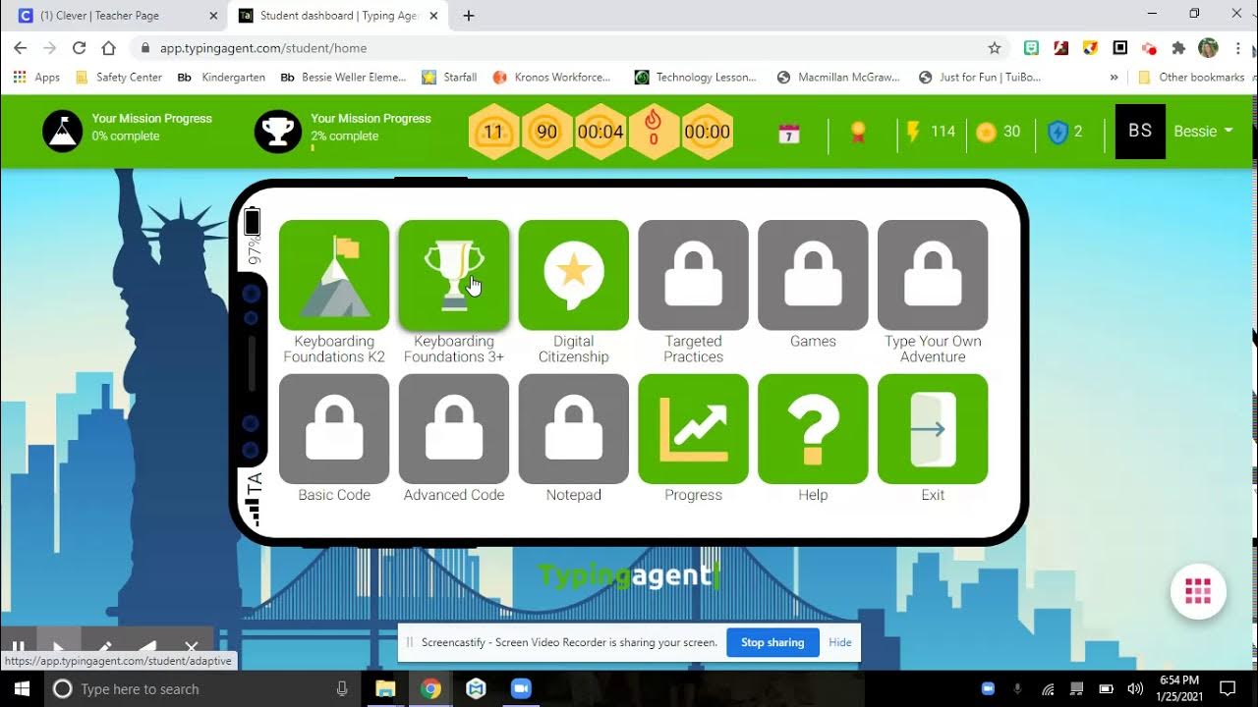Click the blue shield 2 counter

(x=1065, y=132)
